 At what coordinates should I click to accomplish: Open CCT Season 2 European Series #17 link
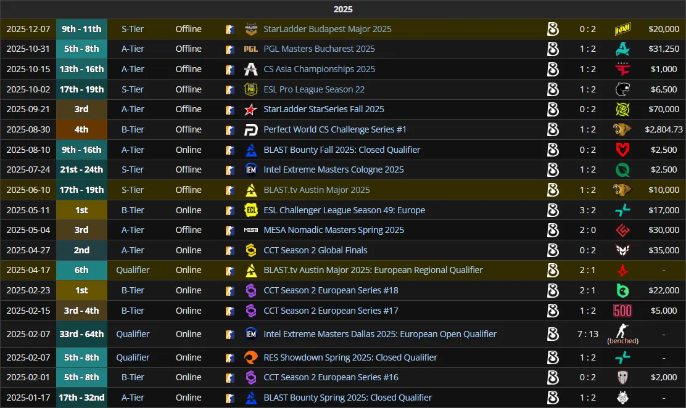coord(331,311)
